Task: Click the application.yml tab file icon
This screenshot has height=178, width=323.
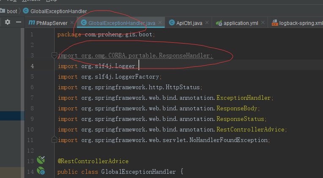Action: (218, 23)
